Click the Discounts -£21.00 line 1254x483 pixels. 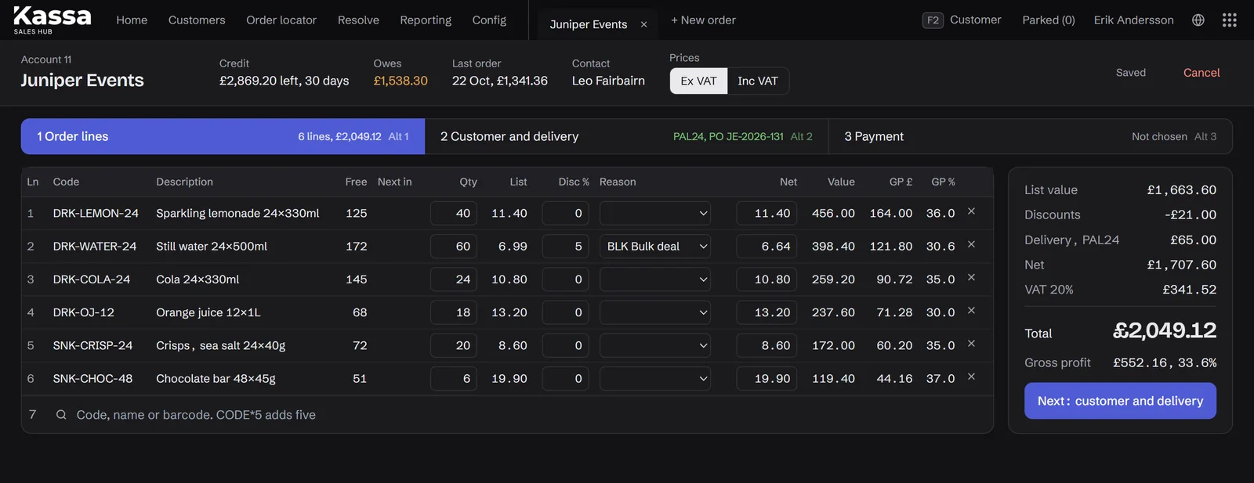tap(1120, 214)
